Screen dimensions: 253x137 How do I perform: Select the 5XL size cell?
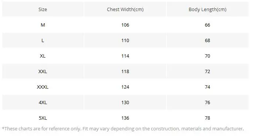[43, 118]
